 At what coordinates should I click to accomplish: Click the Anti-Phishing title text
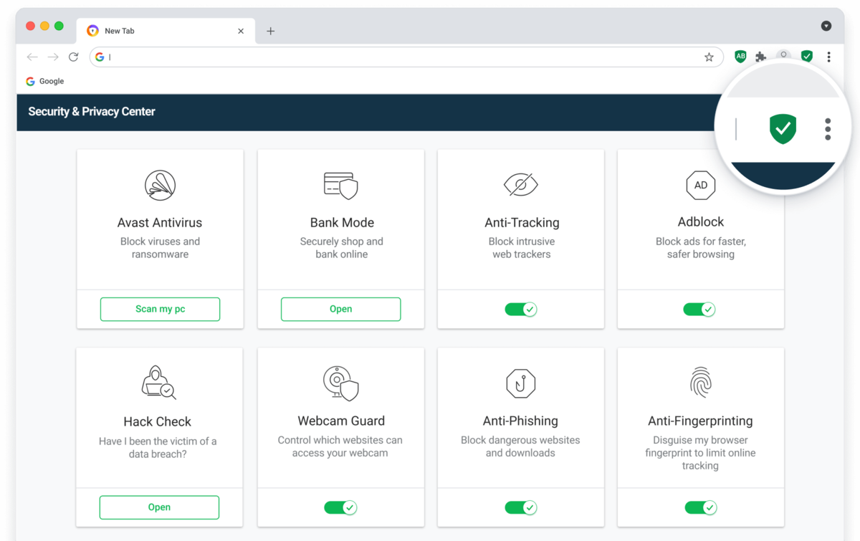click(x=520, y=421)
